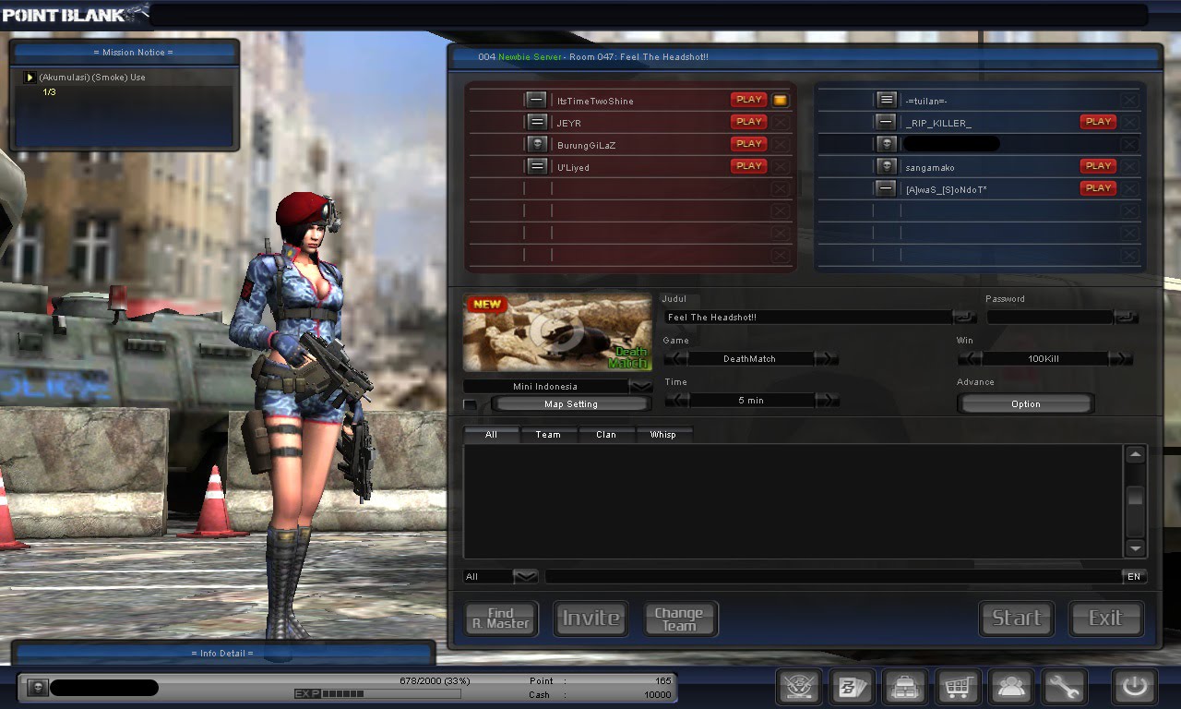Close the sangamako slot with X
The image size is (1181, 709).
point(1129,166)
